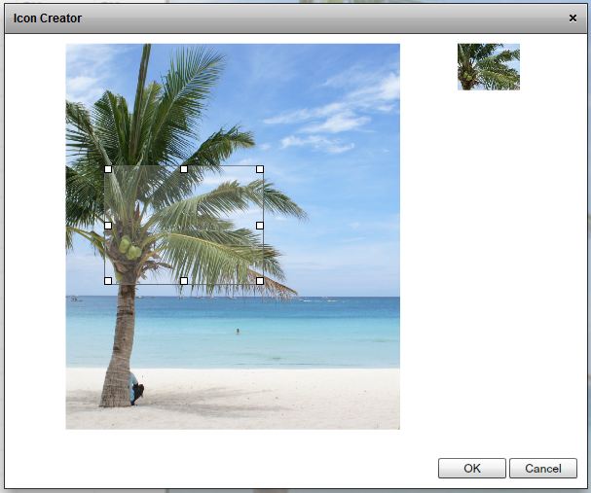The image size is (591, 493).
Task: Click the swimmer in the sea
Action: tap(237, 332)
